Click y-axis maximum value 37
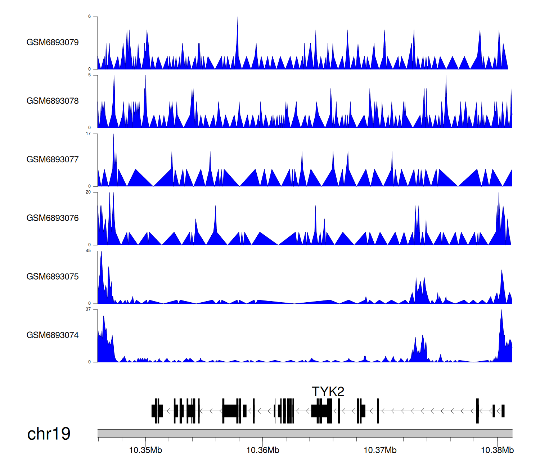Image resolution: width=540 pixels, height=475 pixels. [x=88, y=309]
